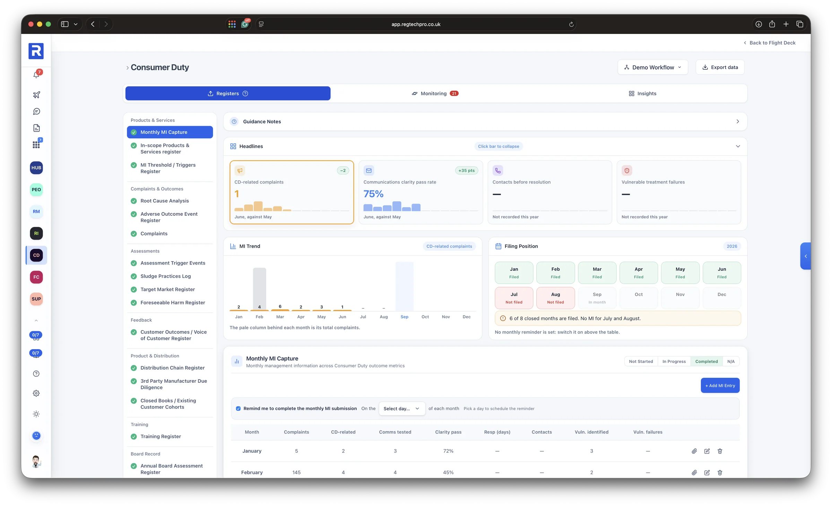This screenshot has width=832, height=506.
Task: Click the attachment icon in January row
Action: [x=694, y=451]
